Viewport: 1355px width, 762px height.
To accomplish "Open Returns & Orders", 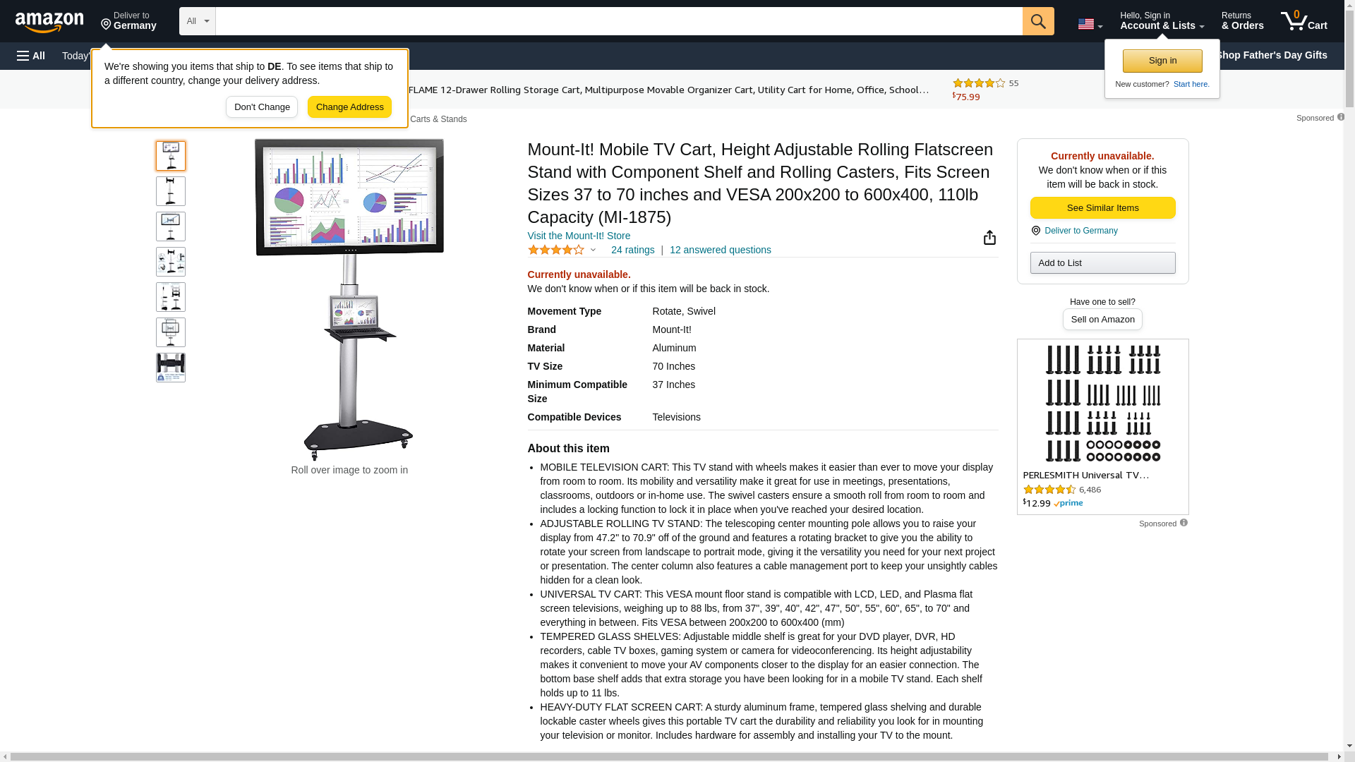I will point(1242,21).
